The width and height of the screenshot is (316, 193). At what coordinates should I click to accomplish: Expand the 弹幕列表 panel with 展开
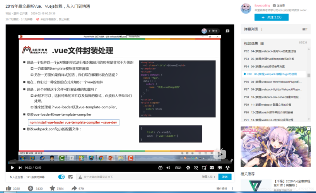305,29
